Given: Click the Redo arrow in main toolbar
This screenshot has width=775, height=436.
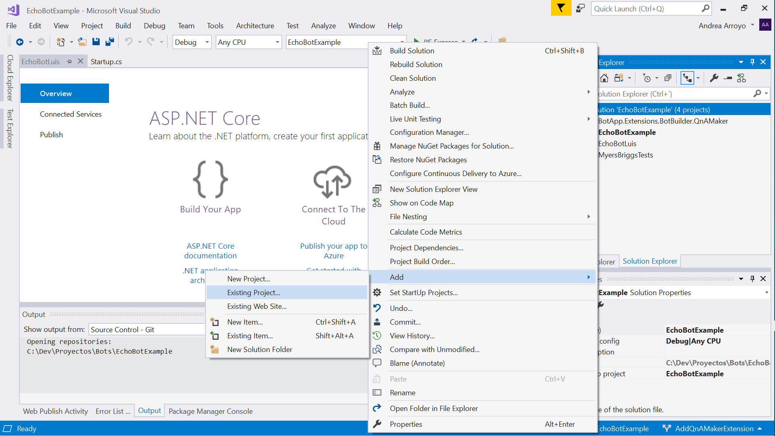Looking at the screenshot, I should point(151,42).
